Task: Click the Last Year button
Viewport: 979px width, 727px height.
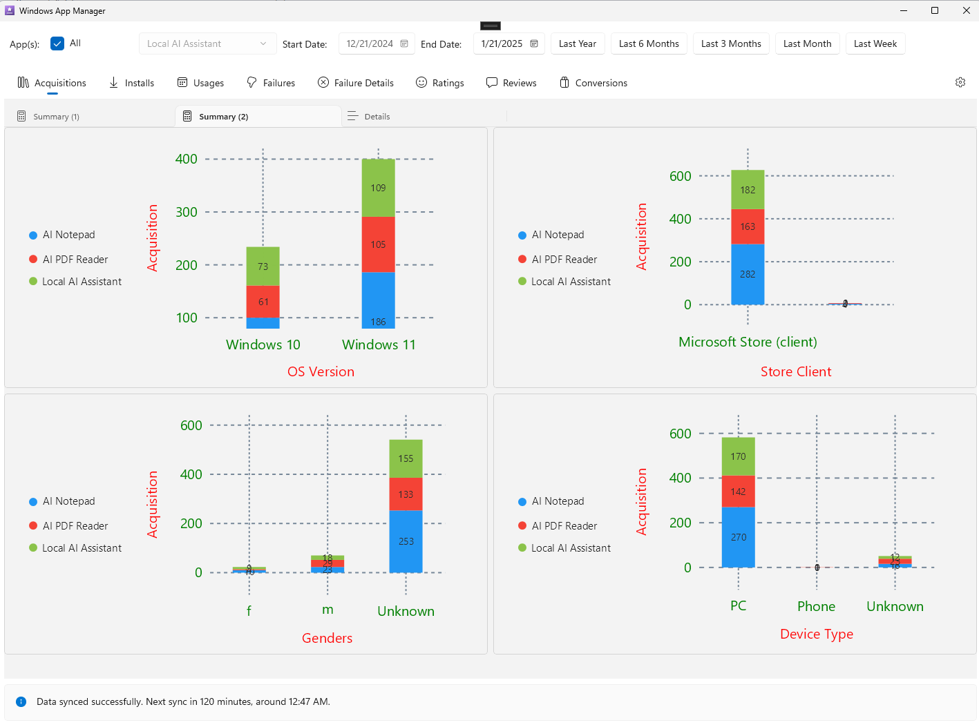Action: click(578, 43)
